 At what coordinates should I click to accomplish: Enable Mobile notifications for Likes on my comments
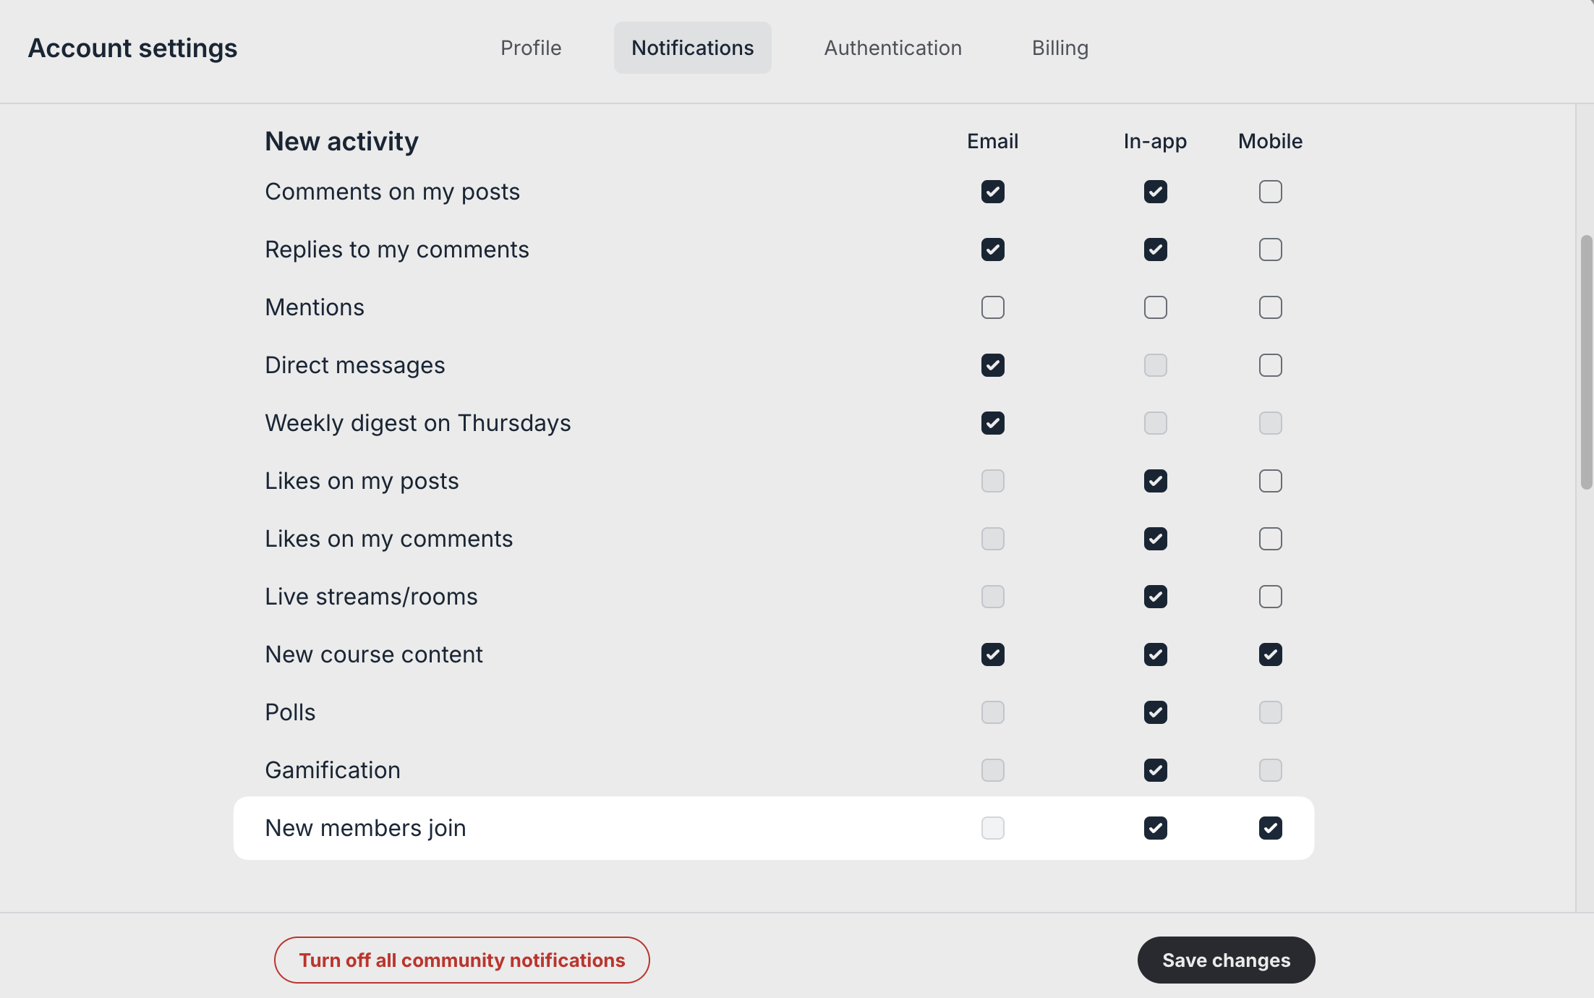1270,538
